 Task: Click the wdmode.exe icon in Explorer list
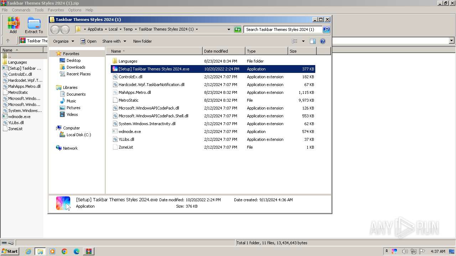(x=115, y=131)
